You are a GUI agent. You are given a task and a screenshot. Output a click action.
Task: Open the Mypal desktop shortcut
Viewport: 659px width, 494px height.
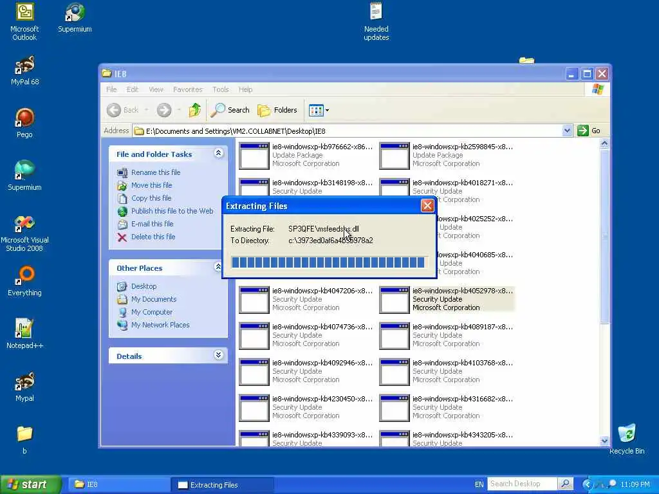(x=24, y=387)
